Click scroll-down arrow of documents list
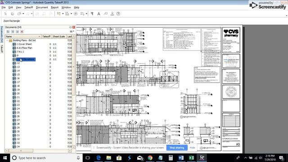The height and width of the screenshot is (162, 288). pos(73,147)
